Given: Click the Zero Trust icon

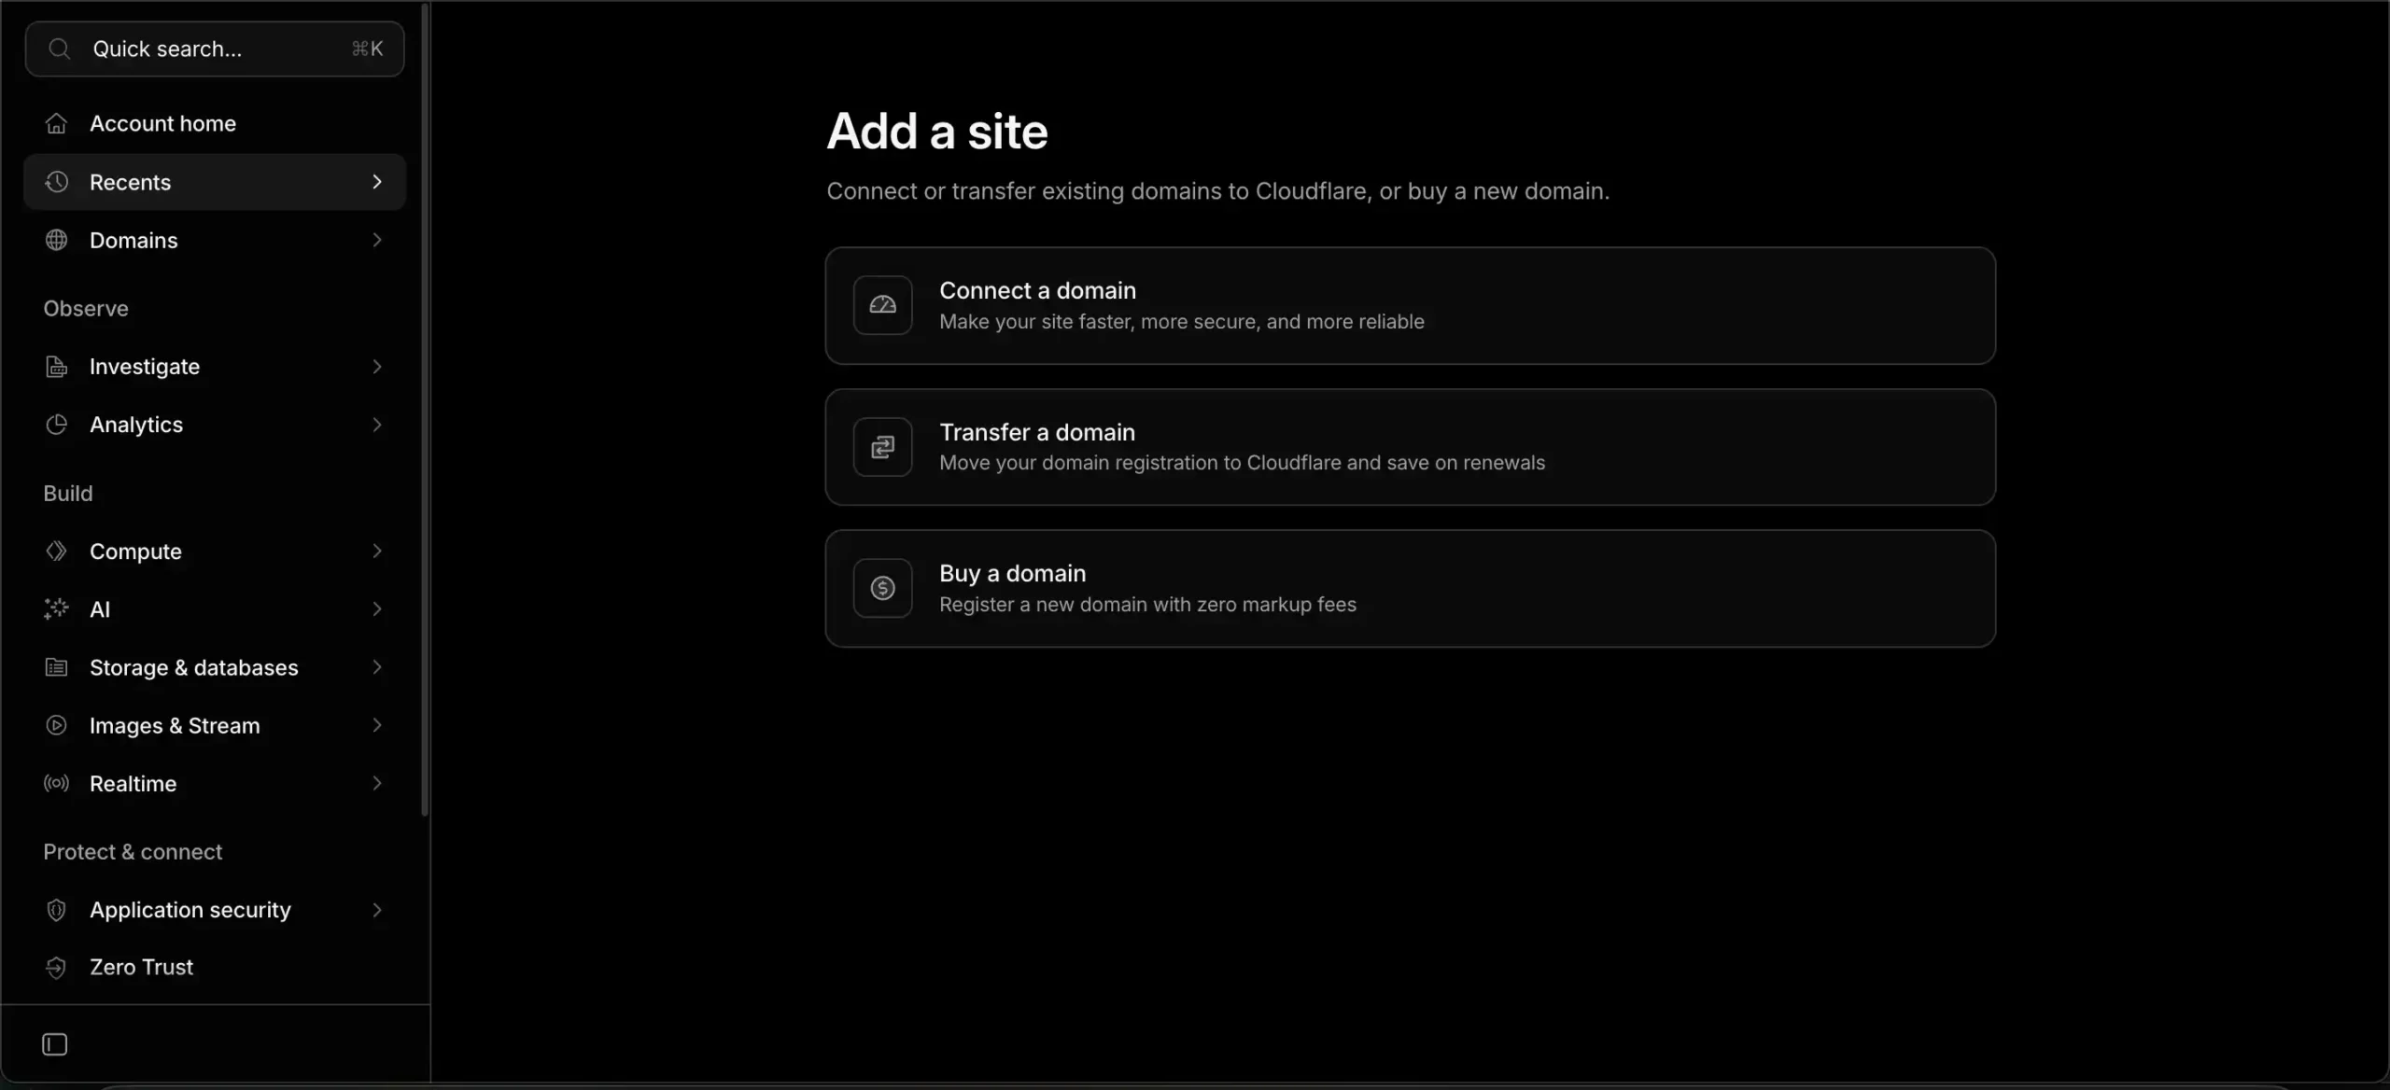Looking at the screenshot, I should pyautogui.click(x=56, y=967).
